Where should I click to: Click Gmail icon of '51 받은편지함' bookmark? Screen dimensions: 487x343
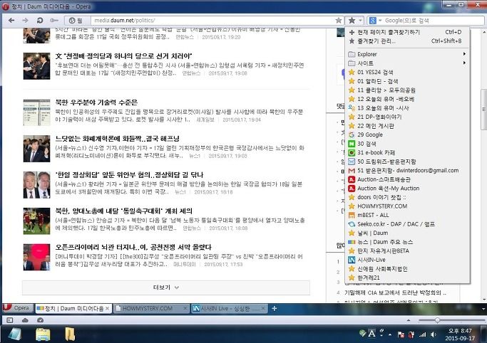pyautogui.click(x=352, y=170)
